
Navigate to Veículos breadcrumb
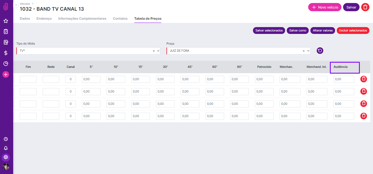(25, 4)
